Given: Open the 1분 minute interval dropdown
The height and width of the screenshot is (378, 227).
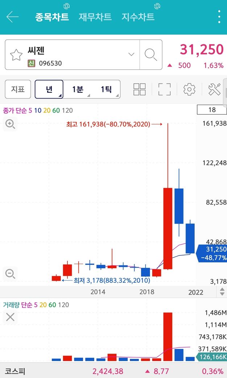Looking at the screenshot, I should 78,89.
